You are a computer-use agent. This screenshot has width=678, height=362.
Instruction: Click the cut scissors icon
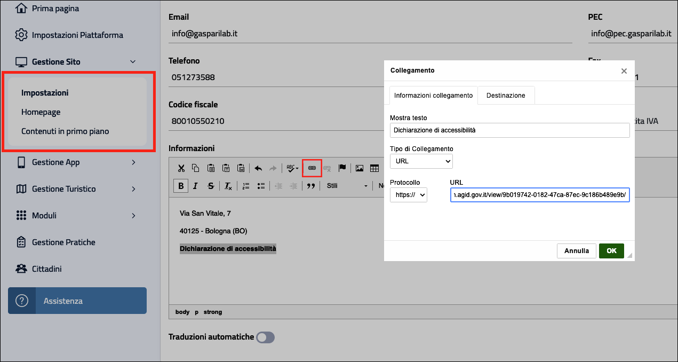(181, 168)
